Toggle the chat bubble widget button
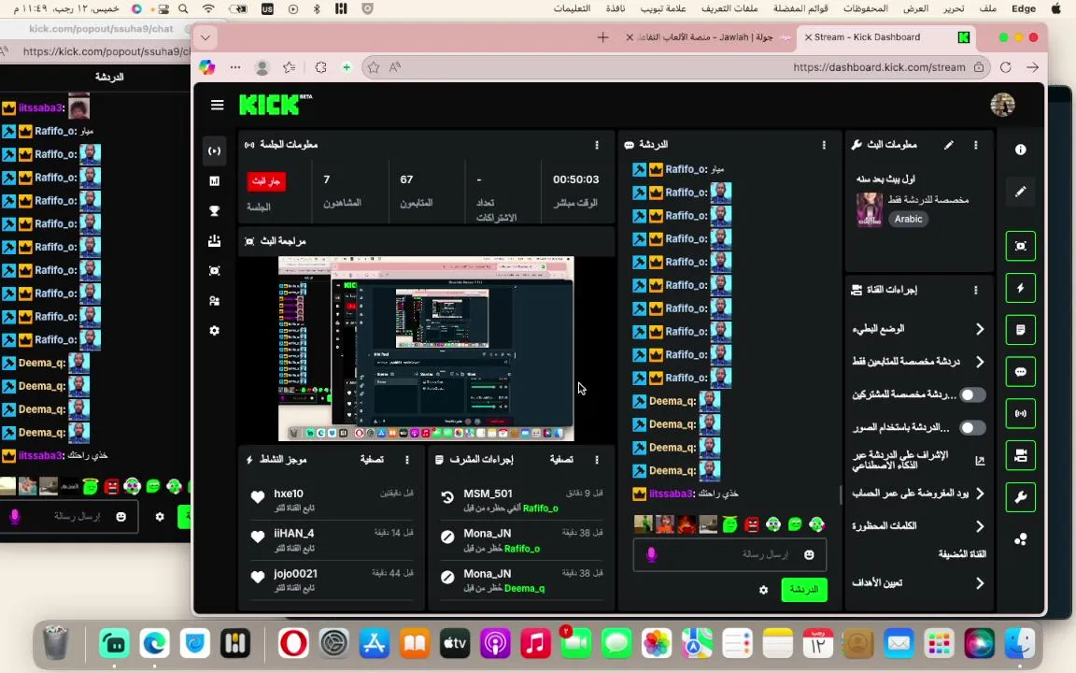 (1020, 371)
